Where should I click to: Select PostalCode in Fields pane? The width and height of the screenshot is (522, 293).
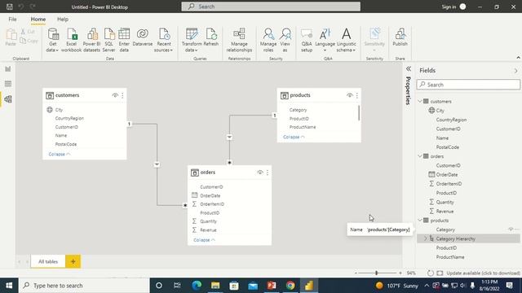(448, 146)
